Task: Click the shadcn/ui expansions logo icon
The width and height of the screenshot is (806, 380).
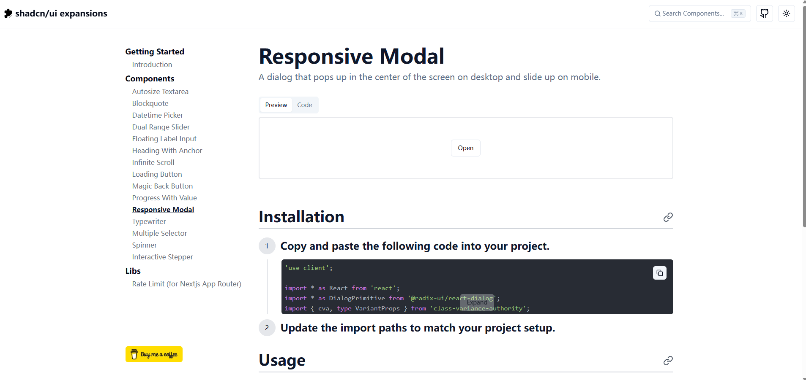Action: click(x=8, y=13)
